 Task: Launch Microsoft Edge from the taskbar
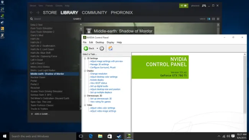click(91, 136)
